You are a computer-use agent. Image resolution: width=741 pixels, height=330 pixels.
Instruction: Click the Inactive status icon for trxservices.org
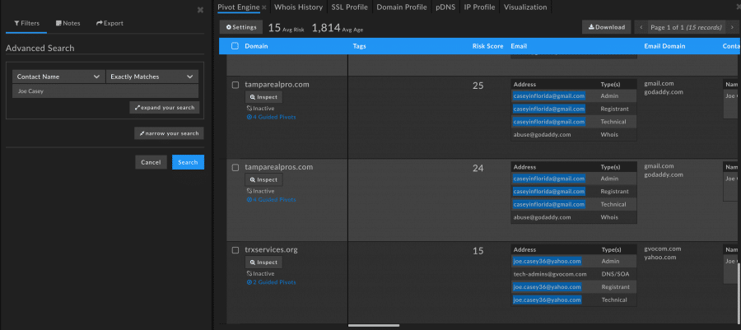249,273
